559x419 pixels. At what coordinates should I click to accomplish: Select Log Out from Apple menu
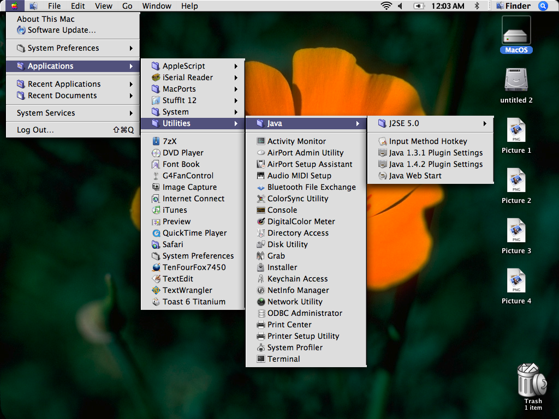[73, 130]
